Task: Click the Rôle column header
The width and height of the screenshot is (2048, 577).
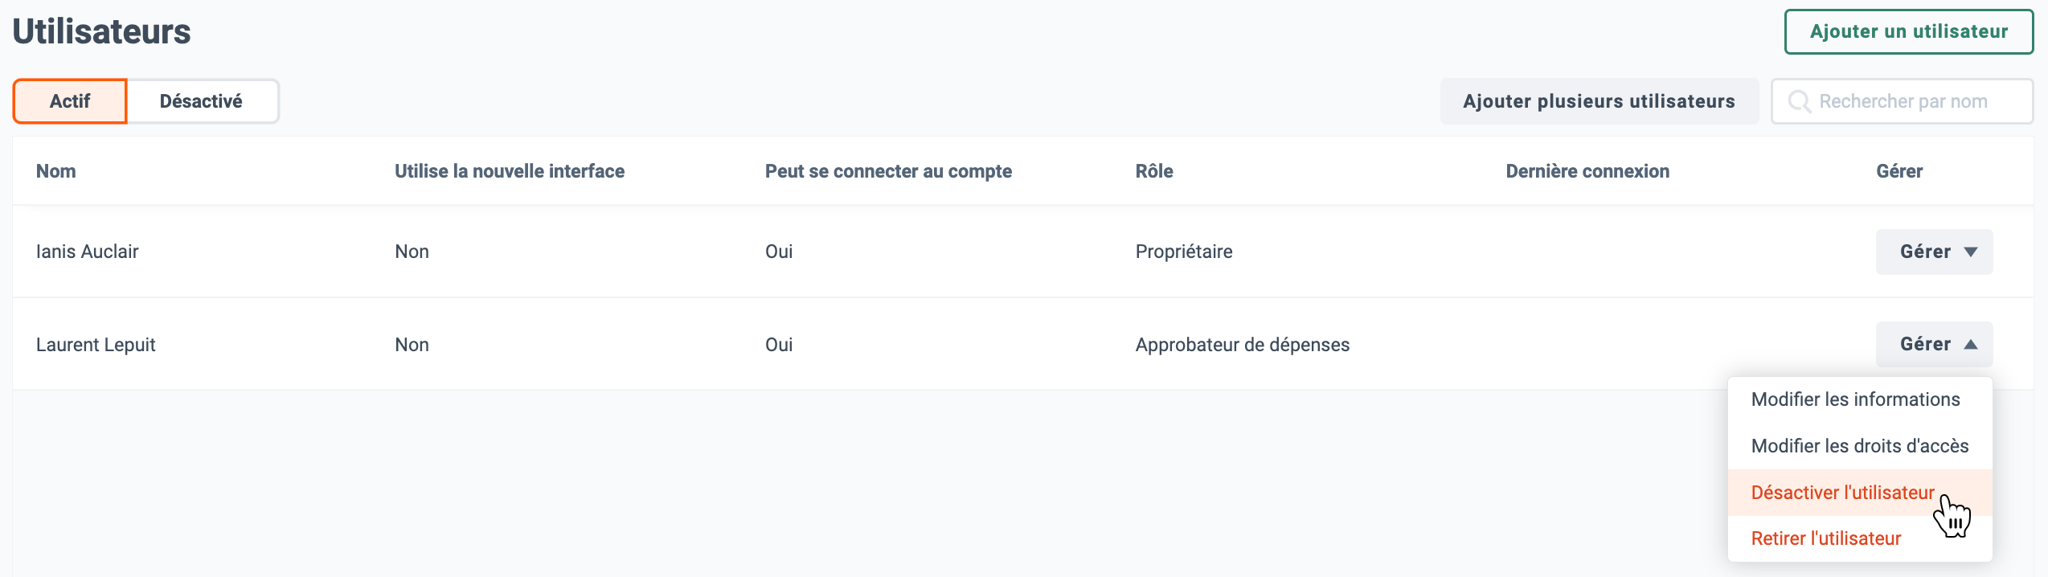Action: pos(1154,171)
